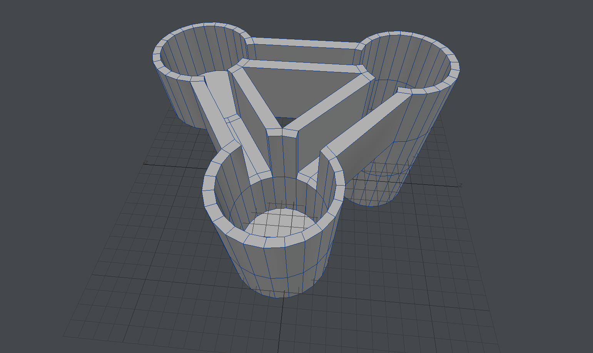Image resolution: width=593 pixels, height=353 pixels.
Task: Select top face of wall joining back cylinders
Action: click(304, 43)
